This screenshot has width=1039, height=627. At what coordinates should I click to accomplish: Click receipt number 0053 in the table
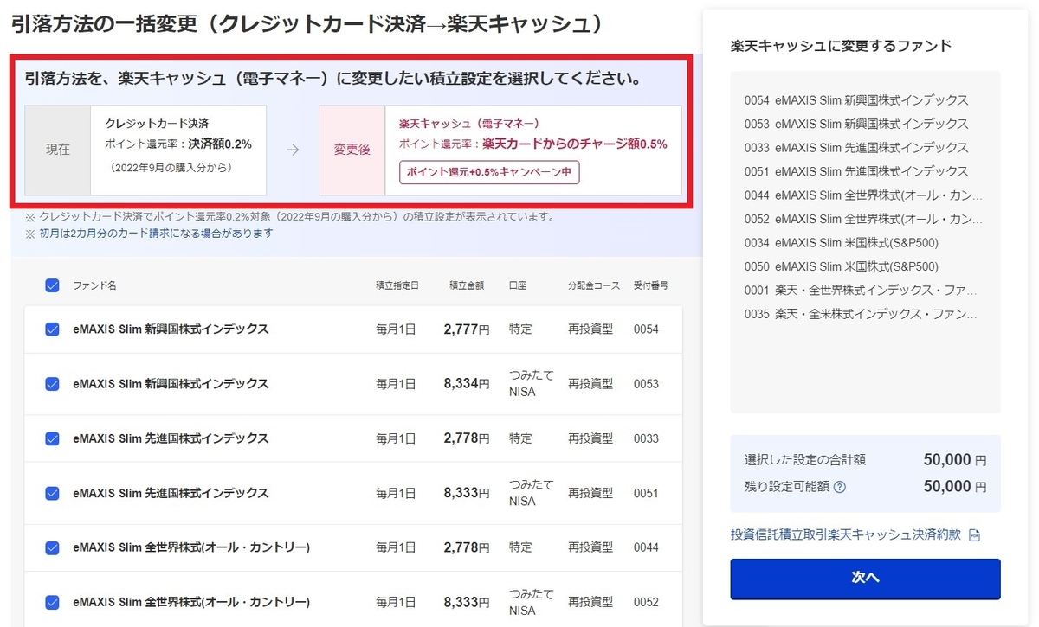coord(646,384)
